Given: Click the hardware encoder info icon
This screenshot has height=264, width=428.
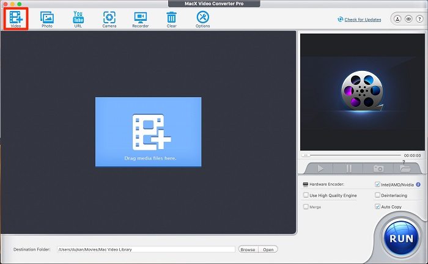Looking at the screenshot, I should (418, 185).
